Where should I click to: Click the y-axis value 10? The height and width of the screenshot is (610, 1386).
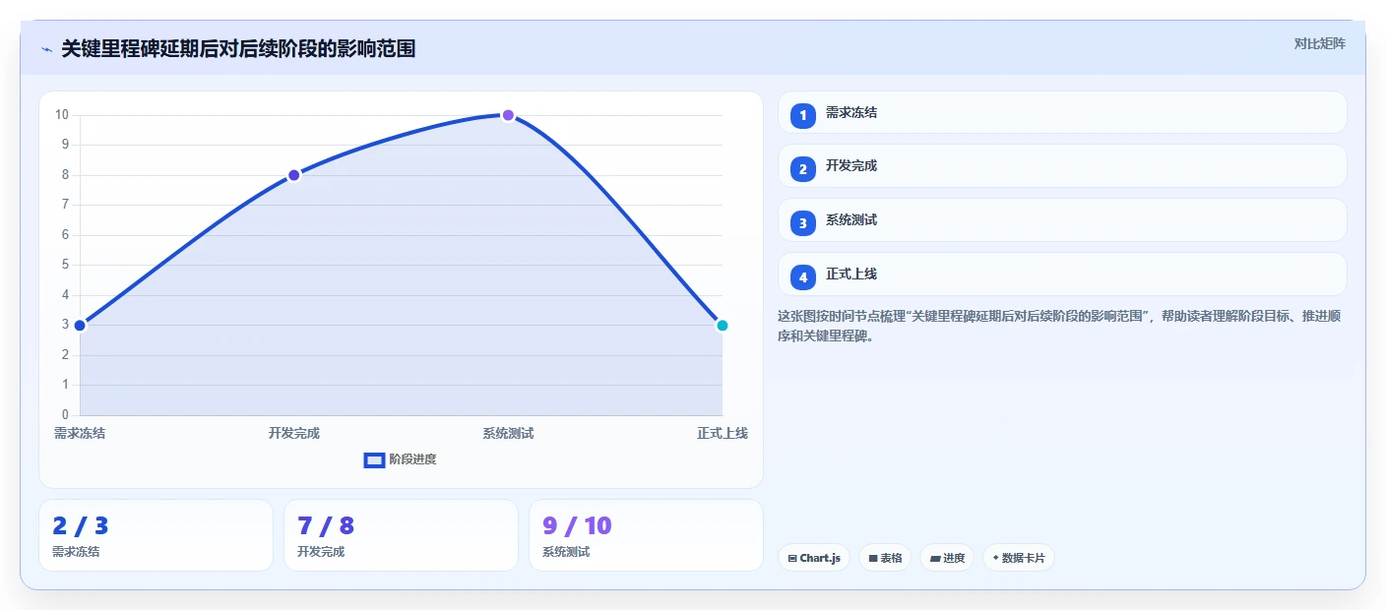[62, 115]
